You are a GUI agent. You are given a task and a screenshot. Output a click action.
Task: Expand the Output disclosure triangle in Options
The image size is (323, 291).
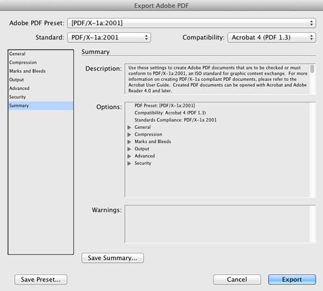click(x=129, y=149)
